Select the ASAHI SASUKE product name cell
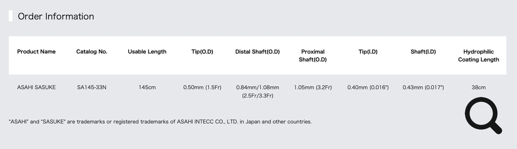 point(37,87)
